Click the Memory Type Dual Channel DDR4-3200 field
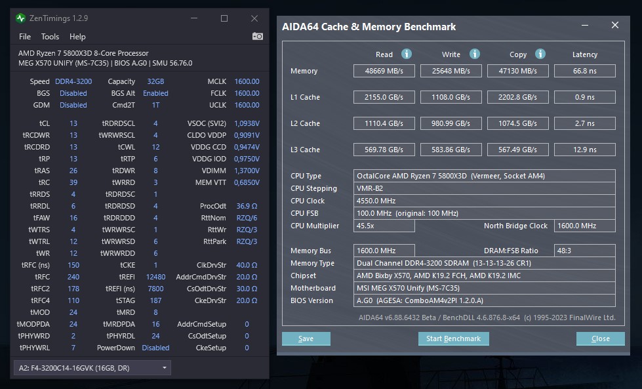Image resolution: width=642 pixels, height=389 pixels. click(485, 263)
